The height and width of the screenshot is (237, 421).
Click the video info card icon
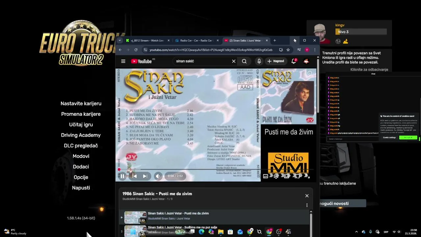310,73
